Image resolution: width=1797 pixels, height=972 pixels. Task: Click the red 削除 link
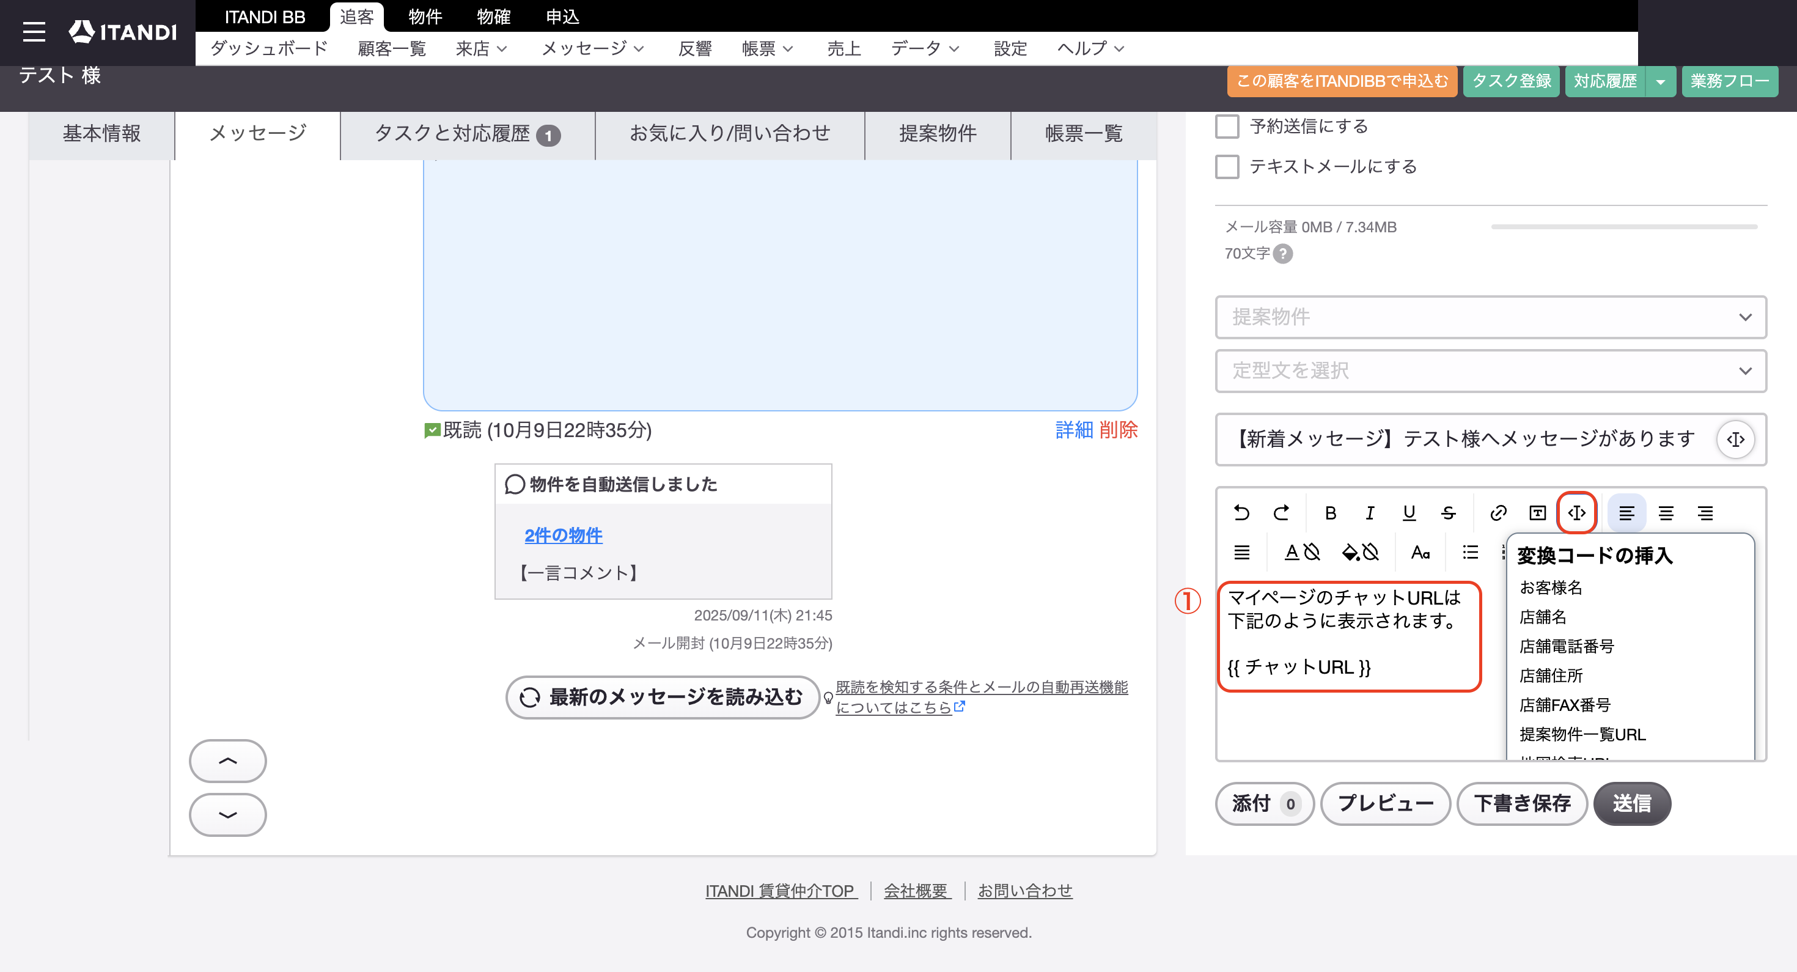(x=1119, y=430)
